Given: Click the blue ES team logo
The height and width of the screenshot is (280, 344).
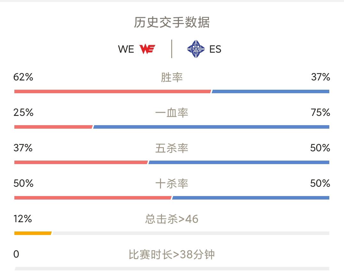Looking at the screenshot, I should click(x=196, y=49).
